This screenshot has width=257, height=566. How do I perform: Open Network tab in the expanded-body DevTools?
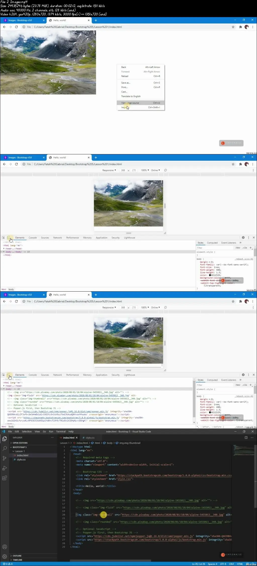click(x=57, y=375)
